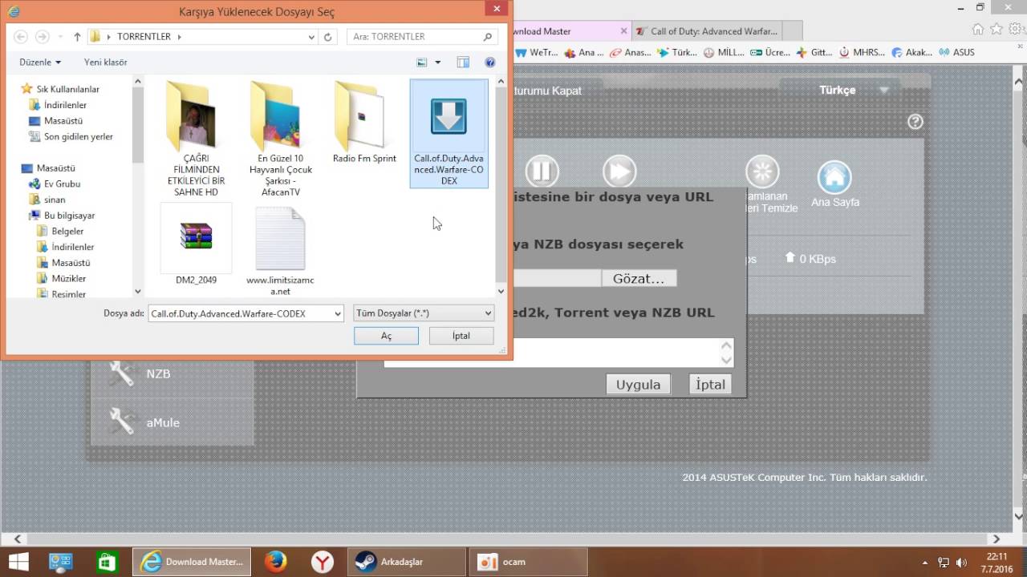The width and height of the screenshot is (1027, 577).
Task: Open file dialog help icon
Action: tap(490, 62)
